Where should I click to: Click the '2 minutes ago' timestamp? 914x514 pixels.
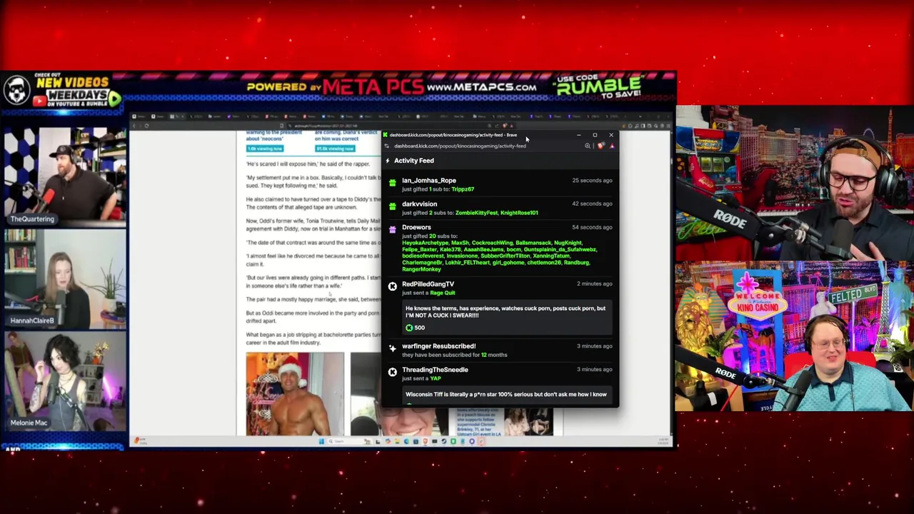(594, 284)
